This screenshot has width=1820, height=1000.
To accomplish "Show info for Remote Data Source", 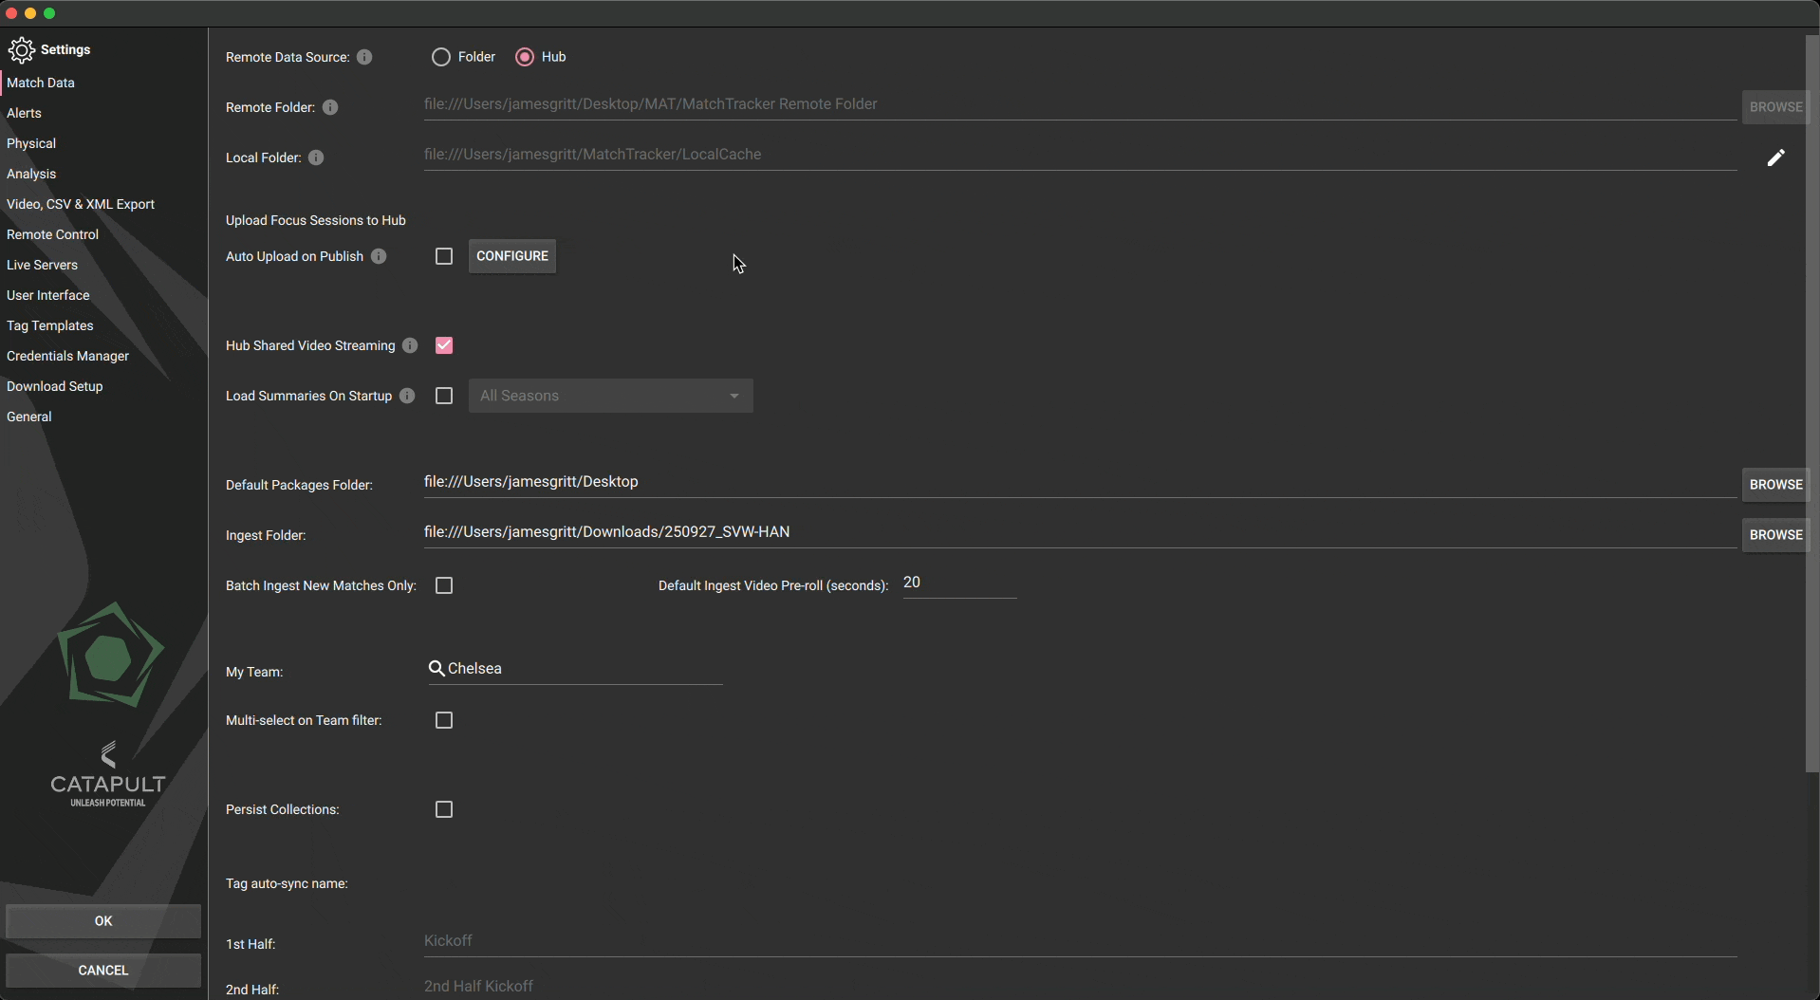I will (x=364, y=57).
